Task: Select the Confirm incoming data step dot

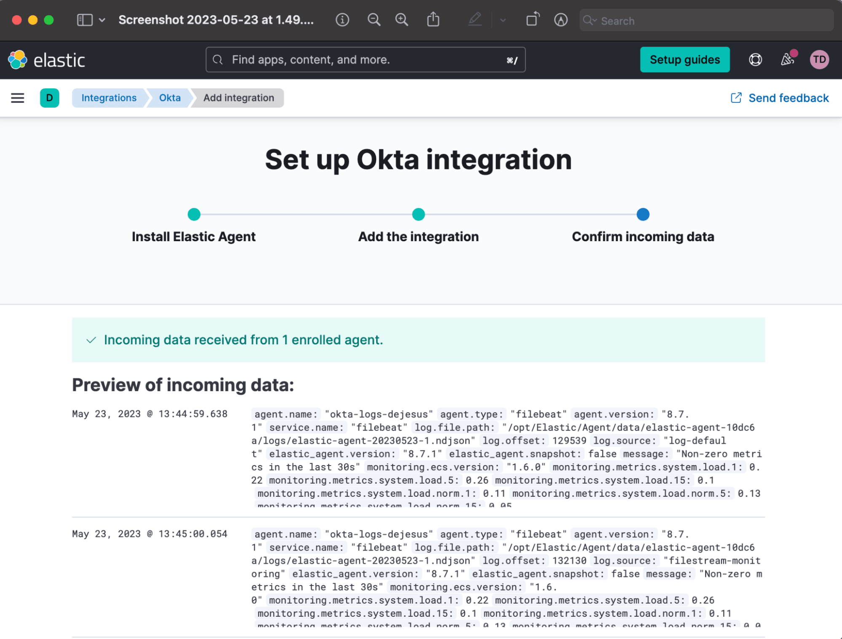Action: tap(643, 214)
